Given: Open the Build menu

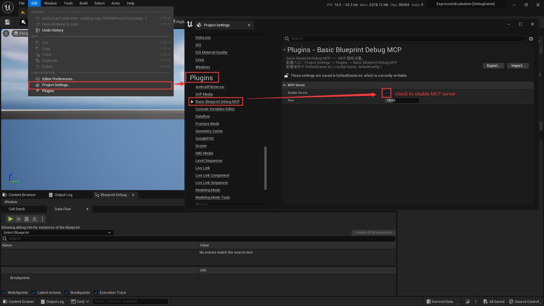Looking at the screenshot, I should point(84,3).
